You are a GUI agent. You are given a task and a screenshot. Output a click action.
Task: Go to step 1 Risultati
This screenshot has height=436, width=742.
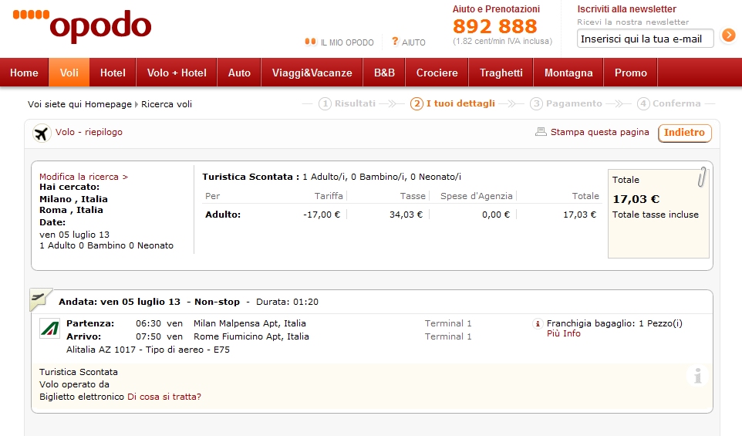pyautogui.click(x=347, y=103)
